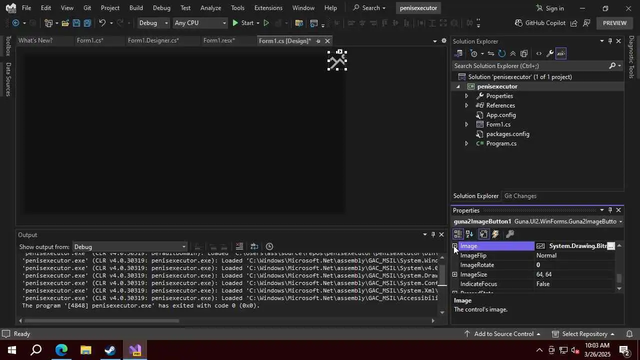Show the Properties page icon in Properties

click(483, 234)
